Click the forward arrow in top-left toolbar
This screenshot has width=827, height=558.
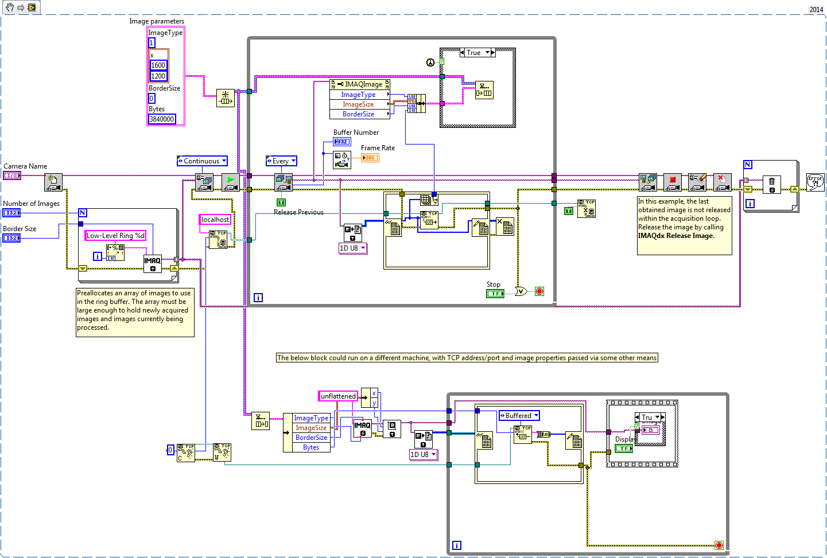point(20,7)
